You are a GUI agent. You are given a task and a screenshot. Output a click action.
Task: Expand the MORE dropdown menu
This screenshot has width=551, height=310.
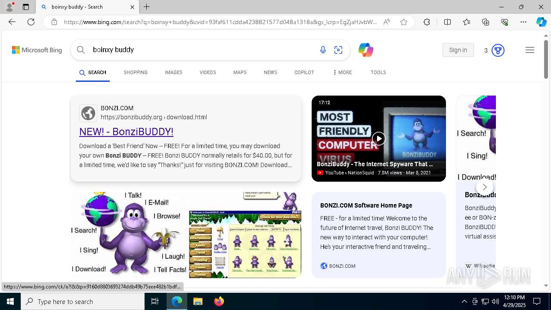(343, 72)
